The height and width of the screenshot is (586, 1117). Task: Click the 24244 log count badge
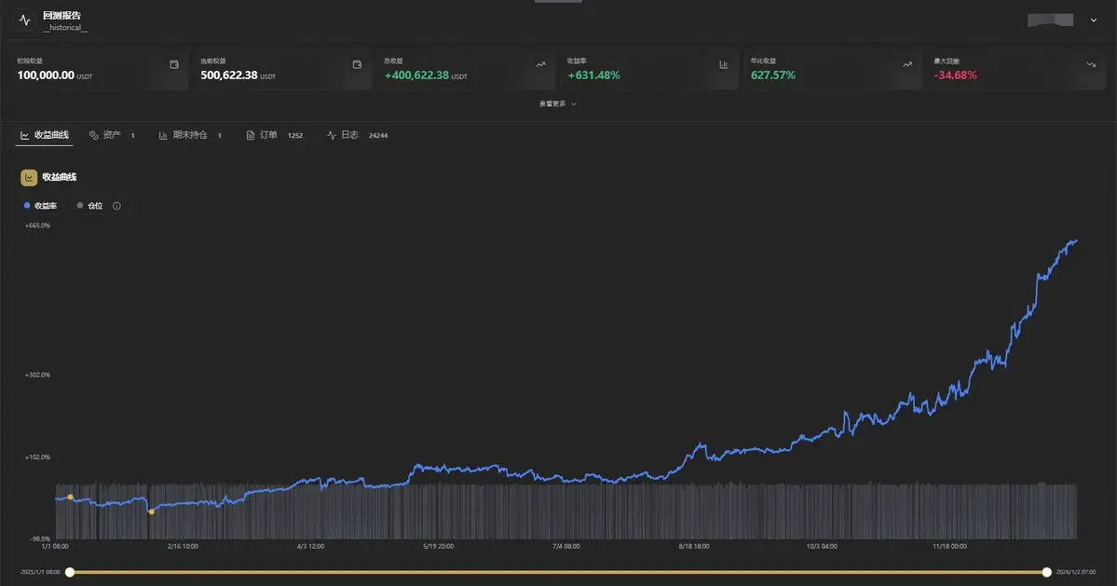(x=378, y=135)
